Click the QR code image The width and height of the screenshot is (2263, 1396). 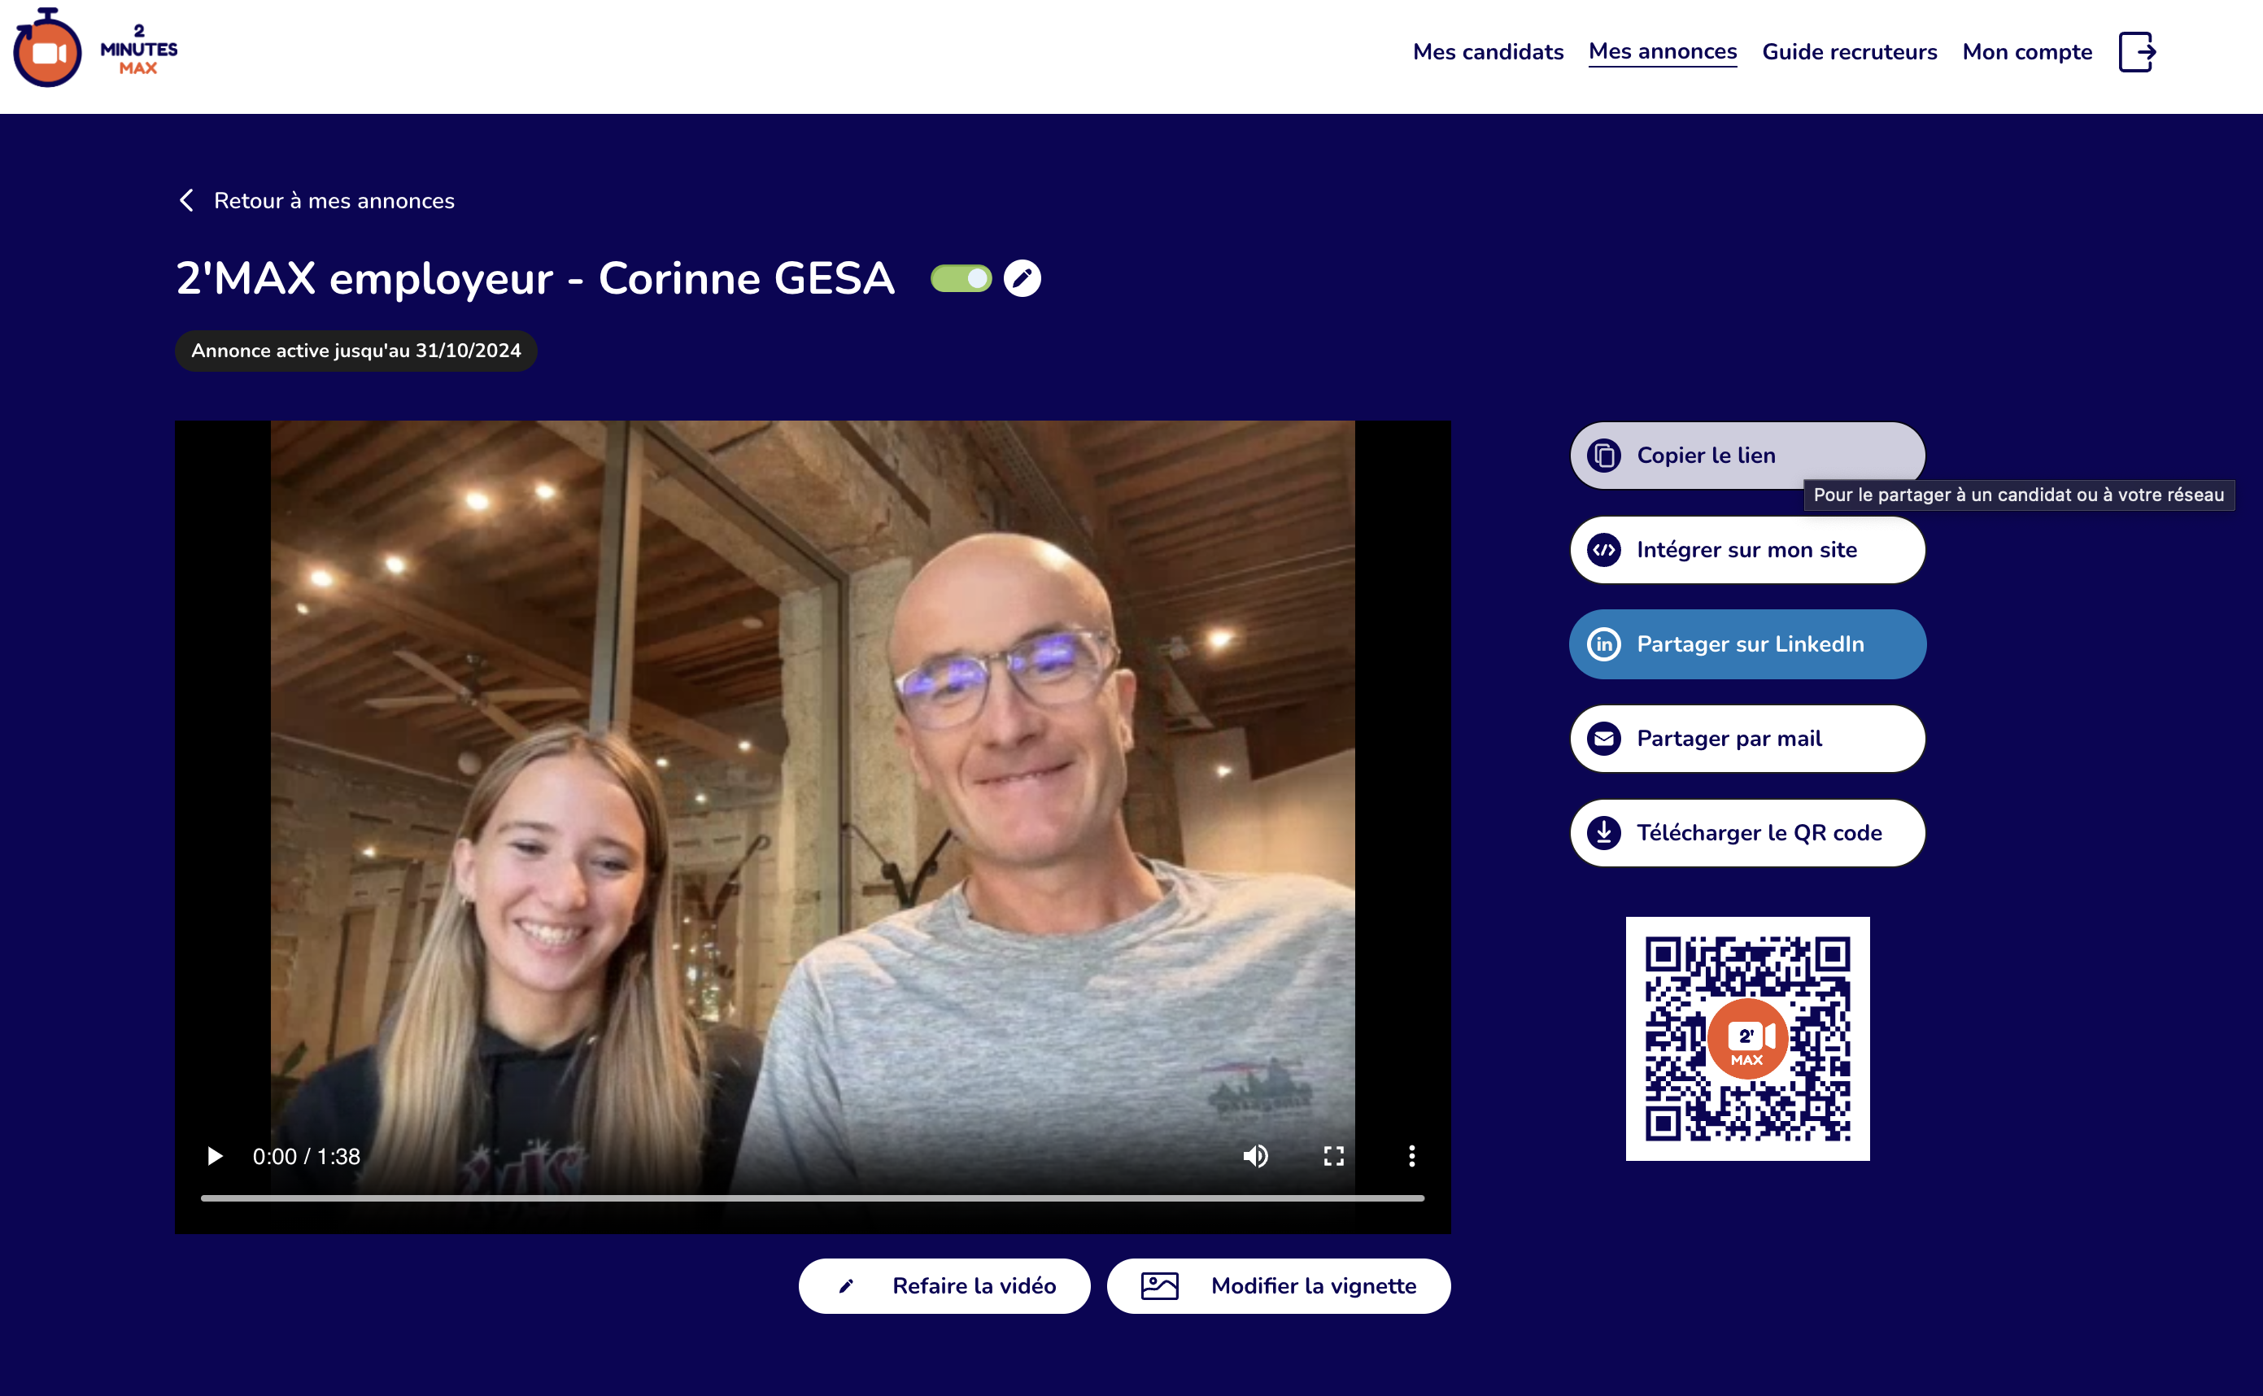coord(1747,1038)
